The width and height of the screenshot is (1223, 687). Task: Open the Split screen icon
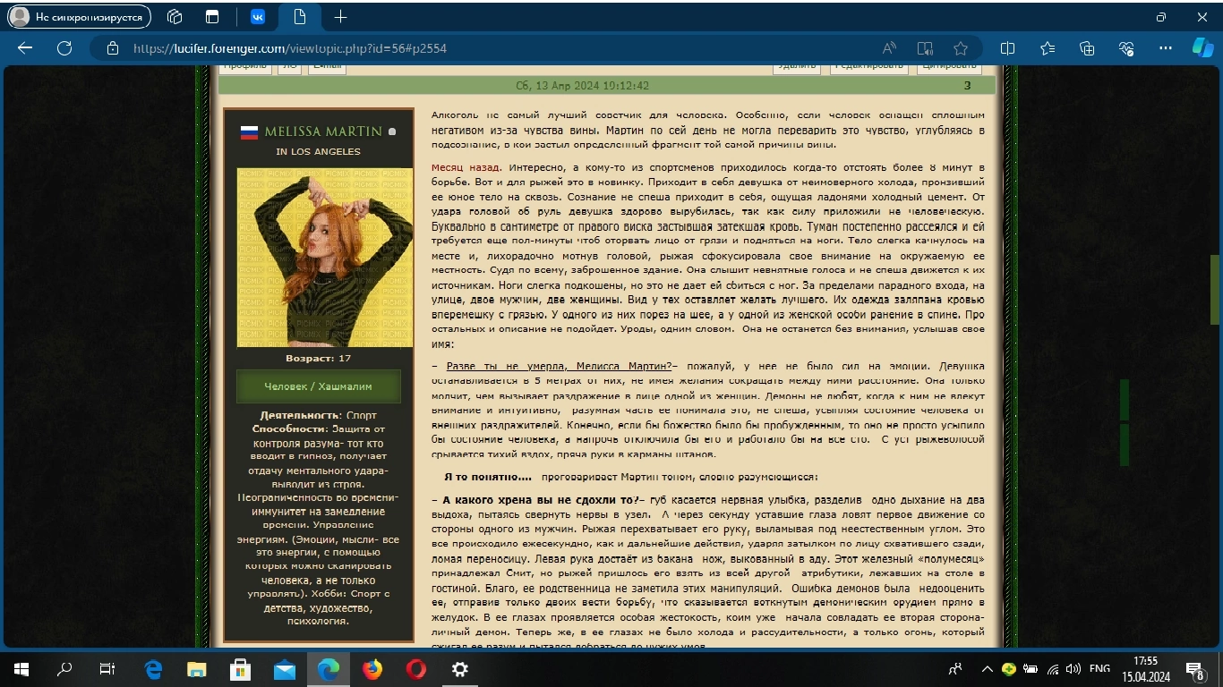click(1008, 48)
